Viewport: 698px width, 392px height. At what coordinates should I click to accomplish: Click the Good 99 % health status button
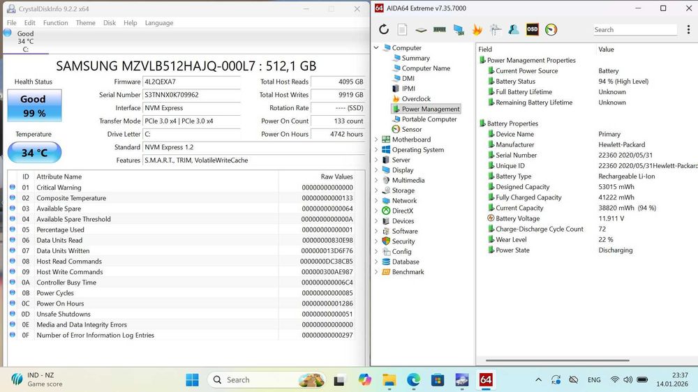(34, 106)
